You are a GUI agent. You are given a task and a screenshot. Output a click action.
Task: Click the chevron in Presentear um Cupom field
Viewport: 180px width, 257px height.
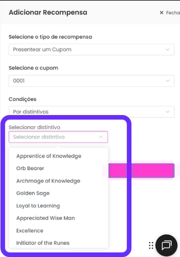click(x=168, y=49)
